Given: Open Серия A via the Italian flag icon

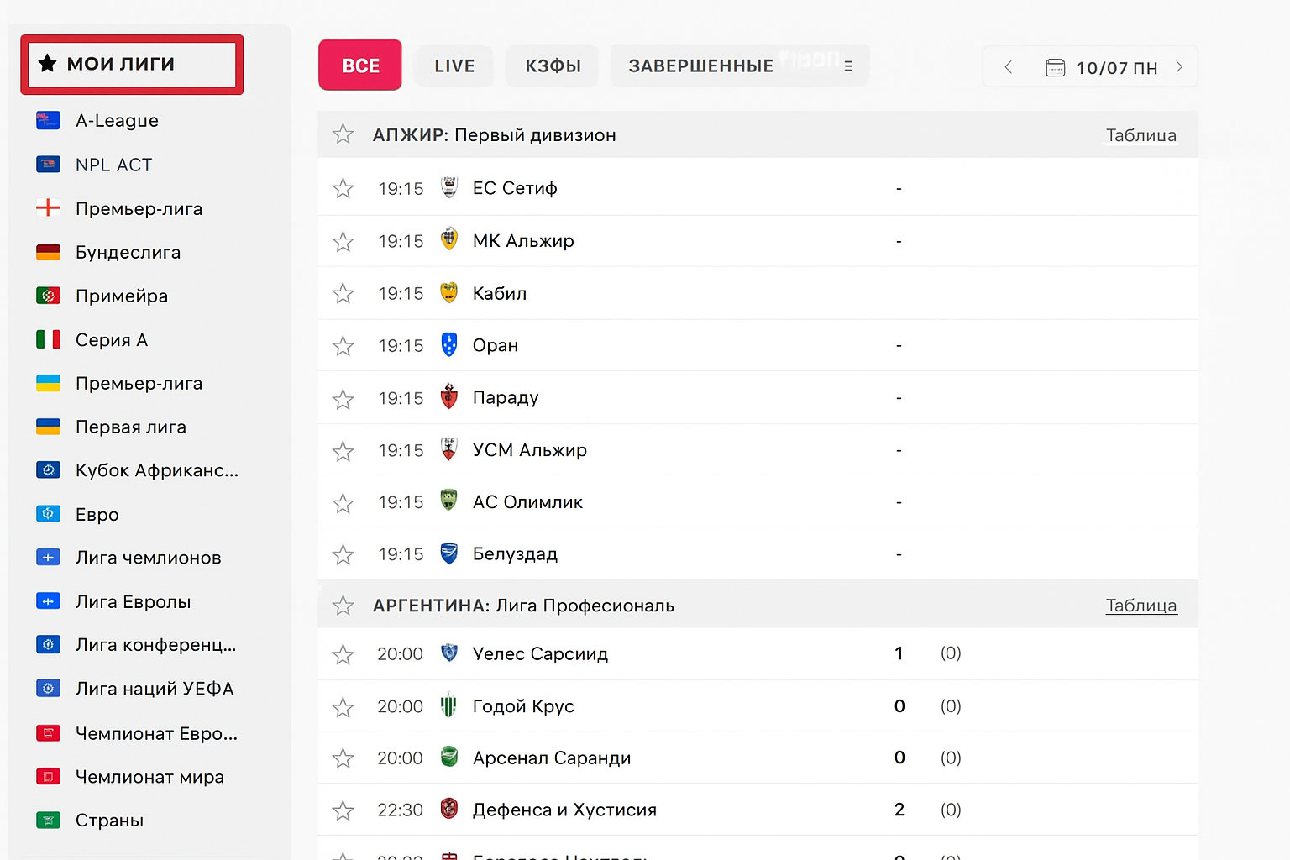Looking at the screenshot, I should (48, 339).
